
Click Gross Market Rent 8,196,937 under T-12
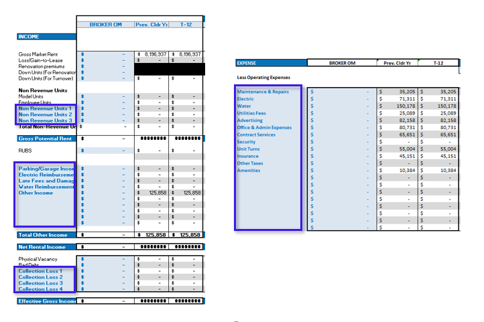tap(190, 54)
